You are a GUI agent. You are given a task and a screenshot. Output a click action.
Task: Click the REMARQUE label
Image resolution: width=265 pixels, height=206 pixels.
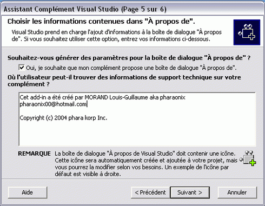coord(34,154)
